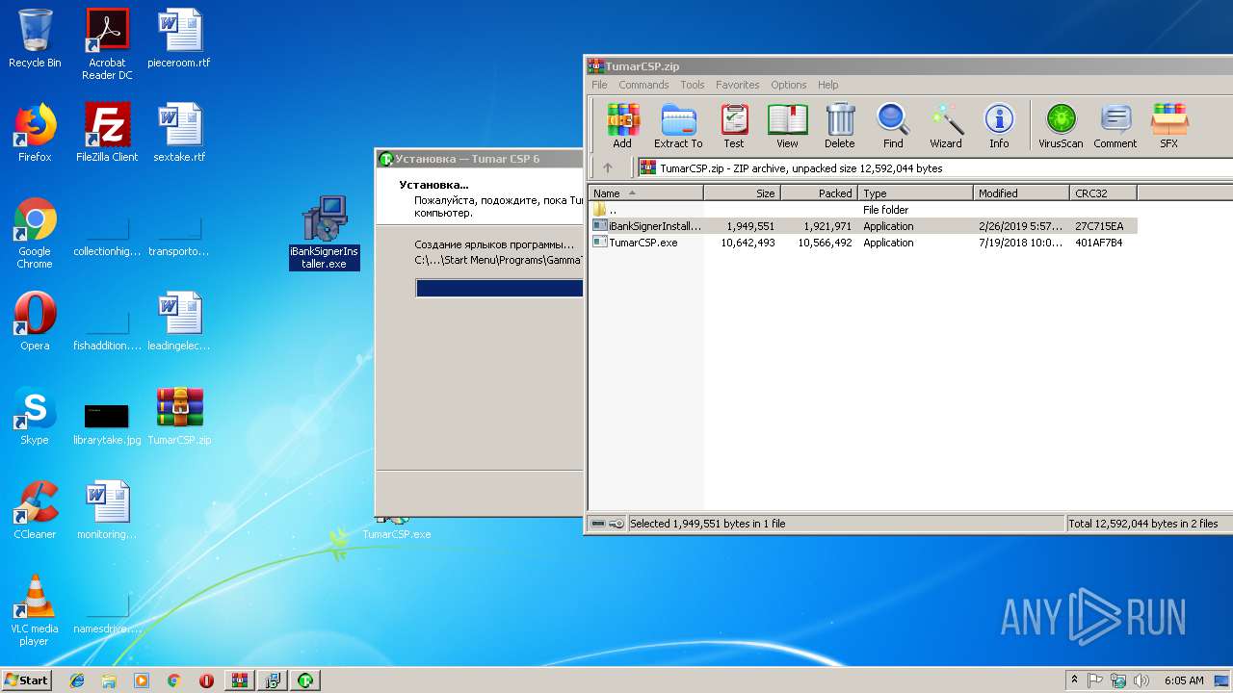Screen dimensions: 1233x693
Task: Open the Tools menu in WinRAR
Action: (693, 85)
